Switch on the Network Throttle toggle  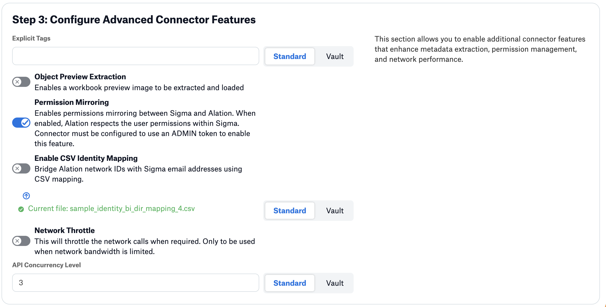pos(21,241)
